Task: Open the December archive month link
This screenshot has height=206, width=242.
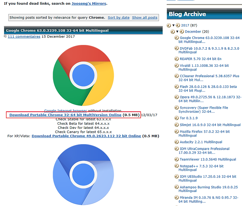Action: [x=193, y=32]
